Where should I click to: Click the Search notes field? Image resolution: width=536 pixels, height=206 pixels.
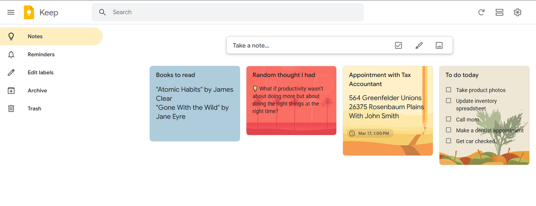click(227, 12)
